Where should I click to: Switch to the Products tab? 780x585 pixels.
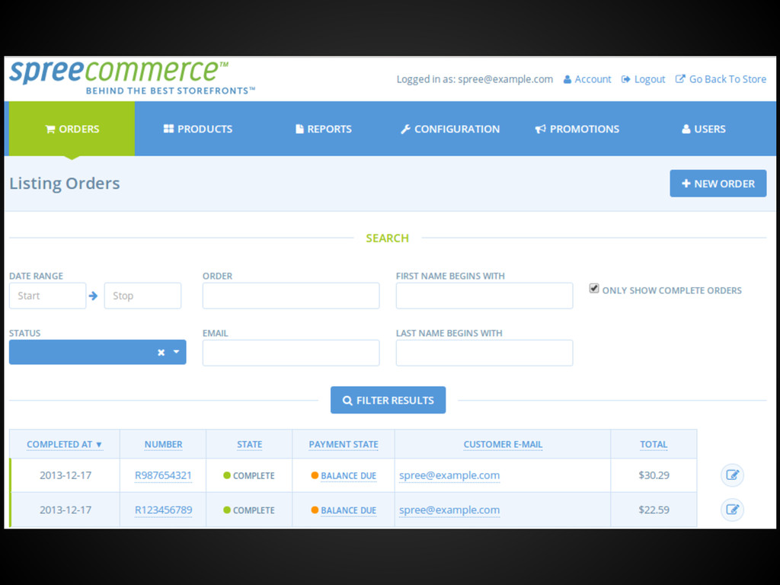pyautogui.click(x=198, y=129)
